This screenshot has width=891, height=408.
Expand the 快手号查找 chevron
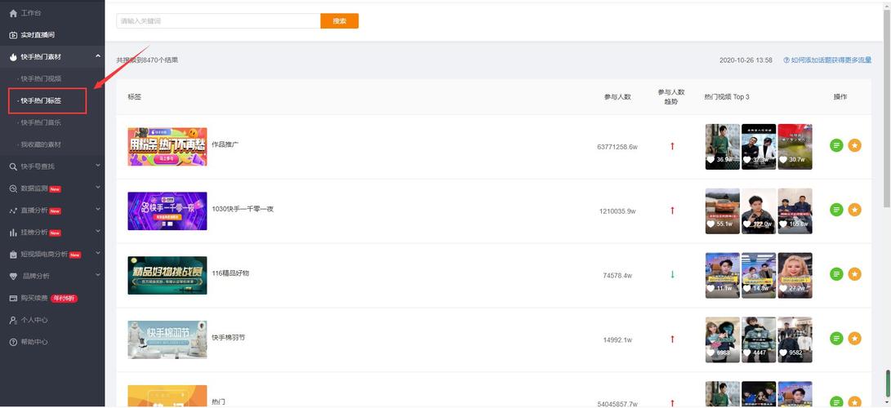[98, 166]
